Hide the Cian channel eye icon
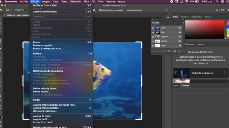The width and height of the screenshot is (229, 128). click(x=153, y=32)
